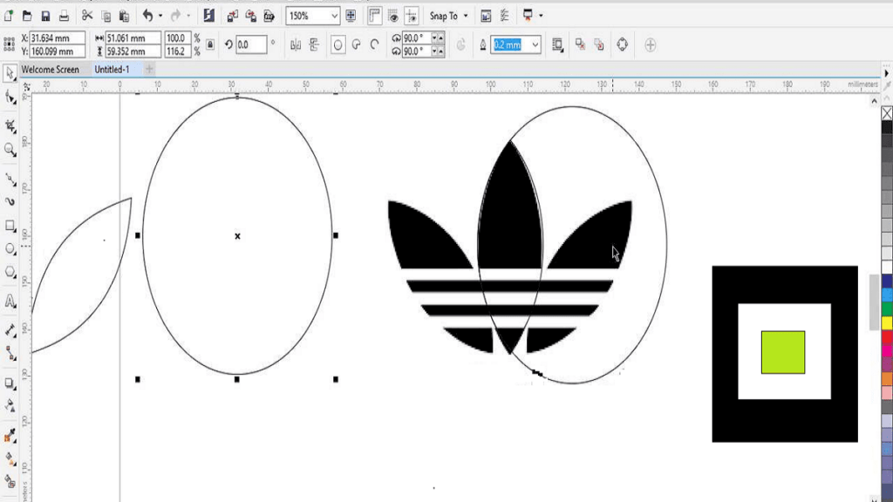Click the Save button
Viewport: 893px width, 502px height.
44,15
